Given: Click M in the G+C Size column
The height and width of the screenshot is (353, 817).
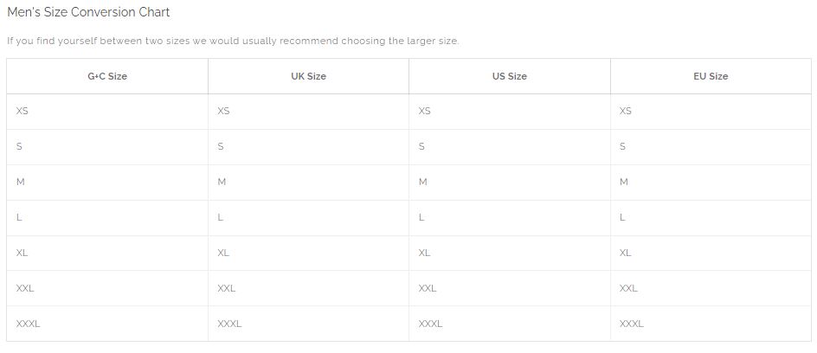Looking at the screenshot, I should [21, 182].
